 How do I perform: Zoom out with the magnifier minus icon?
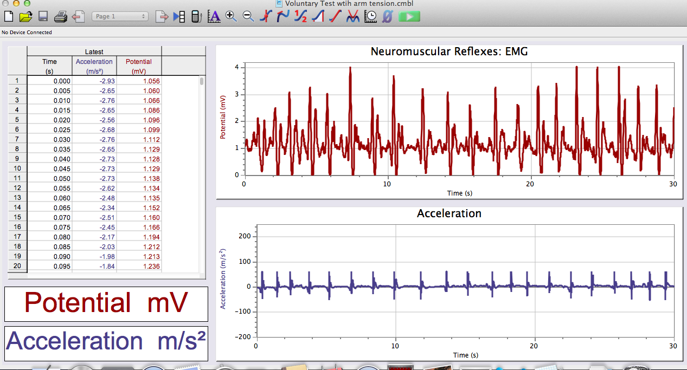[x=248, y=16]
